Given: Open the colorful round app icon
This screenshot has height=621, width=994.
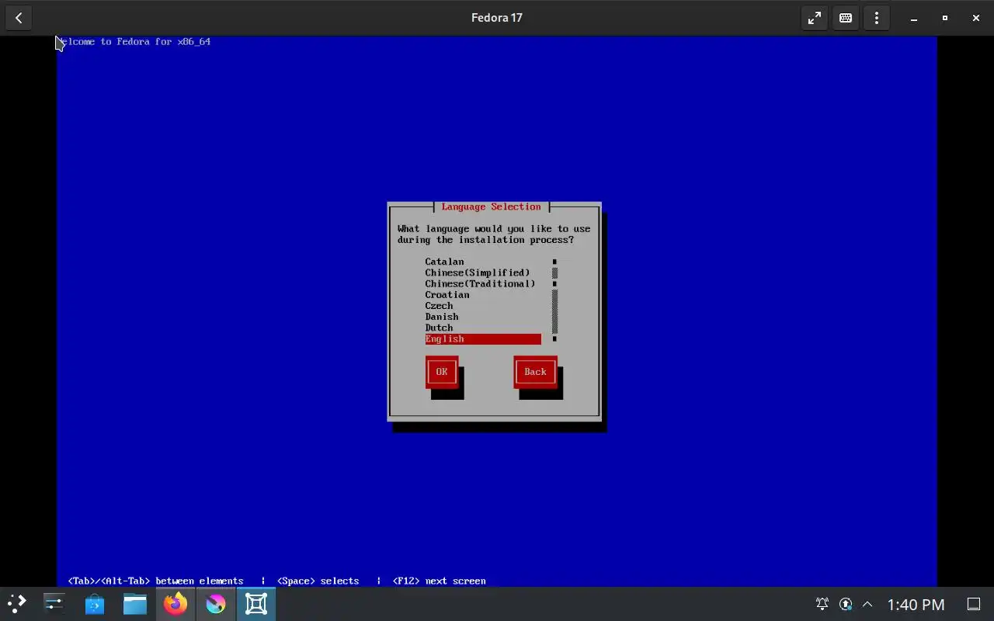Looking at the screenshot, I should [216, 603].
